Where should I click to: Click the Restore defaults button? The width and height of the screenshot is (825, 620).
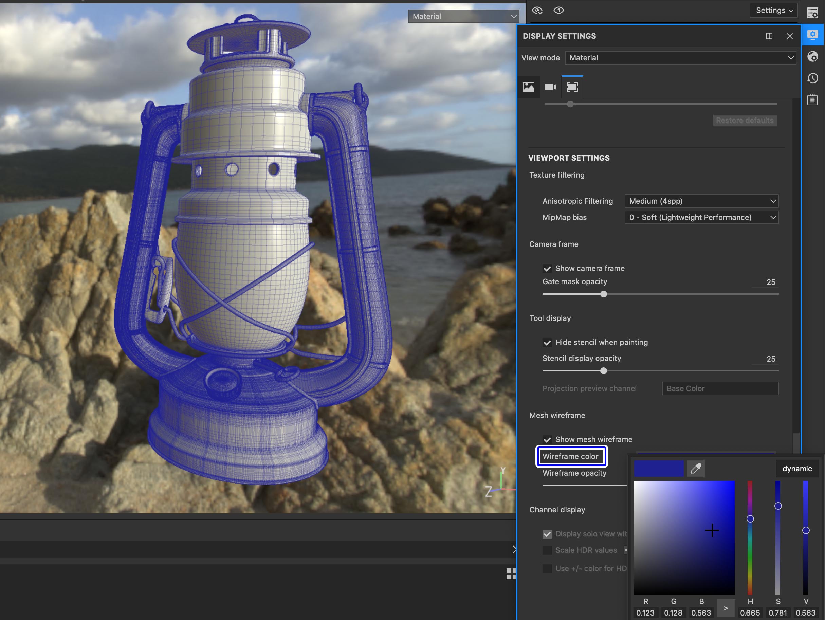tap(745, 120)
